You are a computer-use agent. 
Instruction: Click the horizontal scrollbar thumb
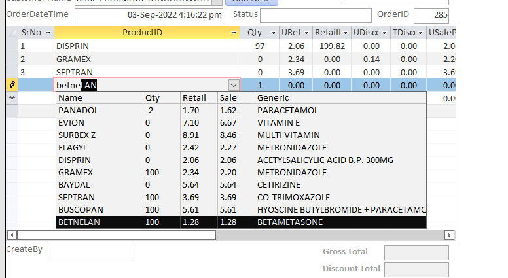[x=117, y=235]
